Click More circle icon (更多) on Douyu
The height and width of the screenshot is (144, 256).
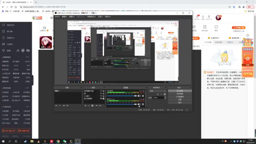(216, 27)
